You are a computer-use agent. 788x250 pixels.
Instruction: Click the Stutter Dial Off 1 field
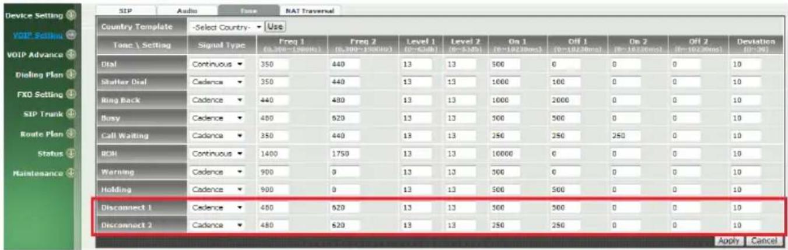point(565,82)
